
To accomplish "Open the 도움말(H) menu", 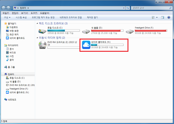I will click(x=45, y=13).
